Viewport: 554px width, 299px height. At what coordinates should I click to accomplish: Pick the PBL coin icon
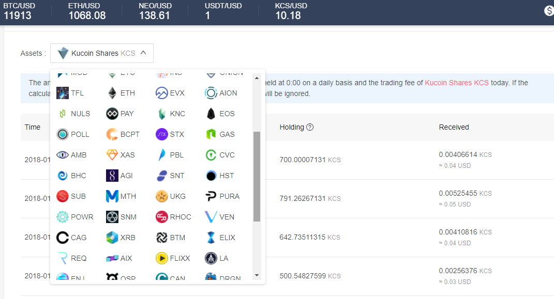pos(162,155)
